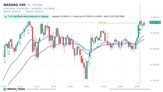Click the 14.07 date axis label
163x92 pixels.
coord(70,86)
